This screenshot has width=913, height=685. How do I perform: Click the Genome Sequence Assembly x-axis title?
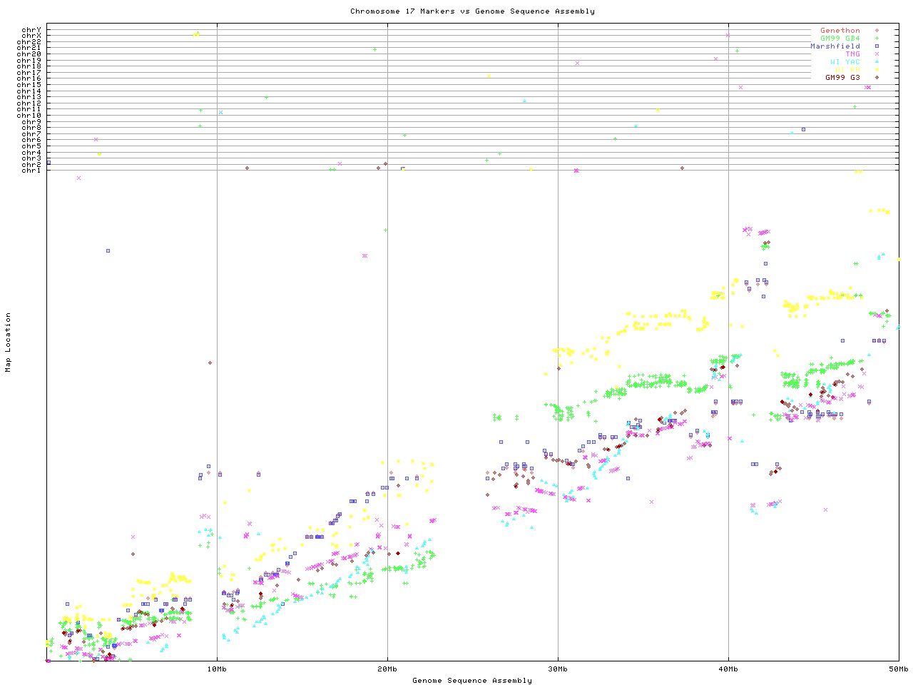472,680
